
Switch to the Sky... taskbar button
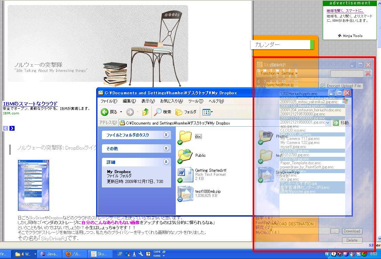pos(100,254)
